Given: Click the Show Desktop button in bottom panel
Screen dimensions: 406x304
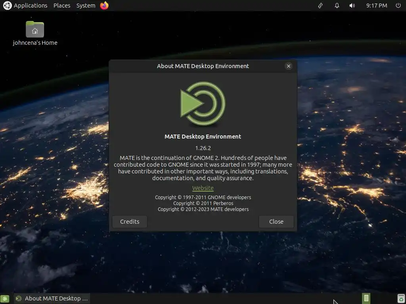Looking at the screenshot, I should click(x=5, y=298).
